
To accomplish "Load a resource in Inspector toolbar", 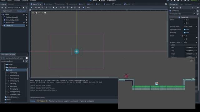I will 174,7.
